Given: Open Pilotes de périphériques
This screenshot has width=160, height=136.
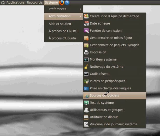Looking at the screenshot, I should pyautogui.click(x=115, y=81).
